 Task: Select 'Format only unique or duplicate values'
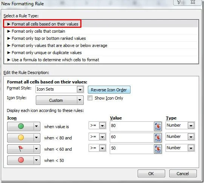pos(101,53)
